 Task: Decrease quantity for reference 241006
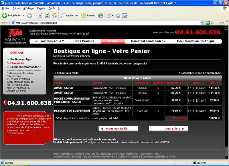[195, 93]
